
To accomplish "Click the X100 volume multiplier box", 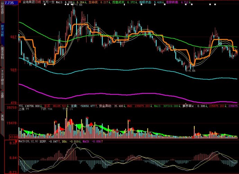I will (14, 137).
